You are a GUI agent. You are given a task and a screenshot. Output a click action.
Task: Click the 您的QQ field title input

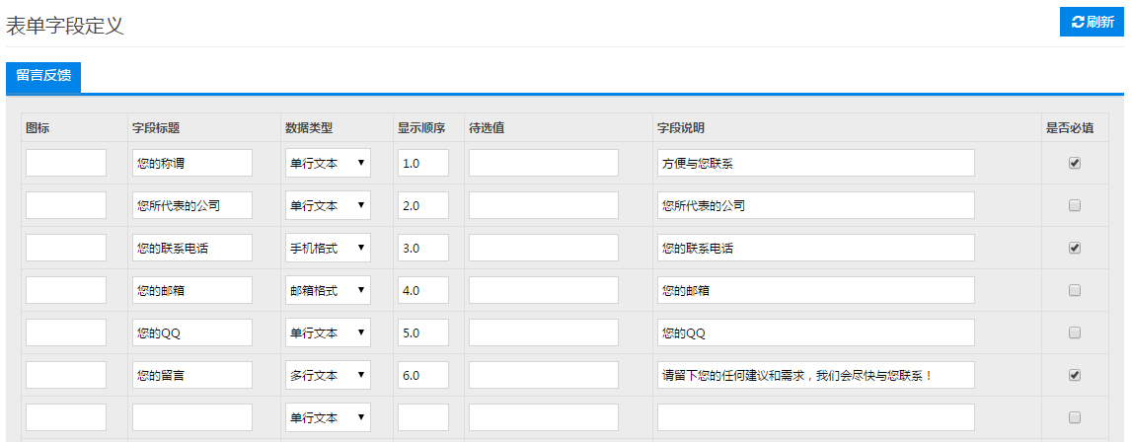[192, 332]
